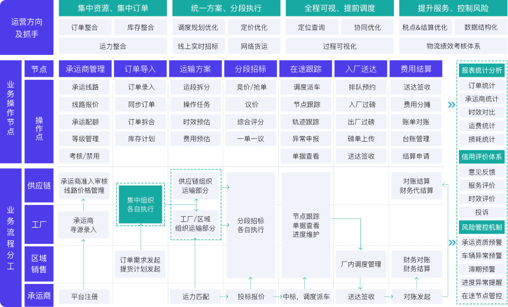
Task: Open the 费用结算 node header
Action: pyautogui.click(x=416, y=69)
